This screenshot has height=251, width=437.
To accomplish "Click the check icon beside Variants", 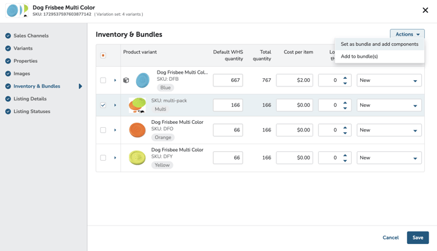I will pos(8,48).
